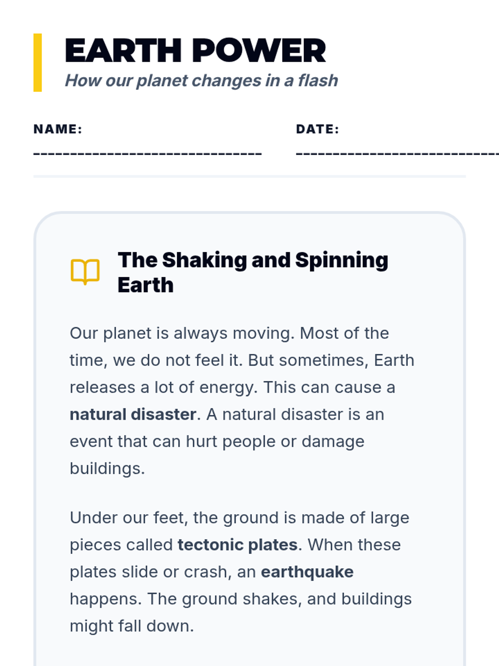Click the yellow accent bar beside the title

pyautogui.click(x=37, y=62)
